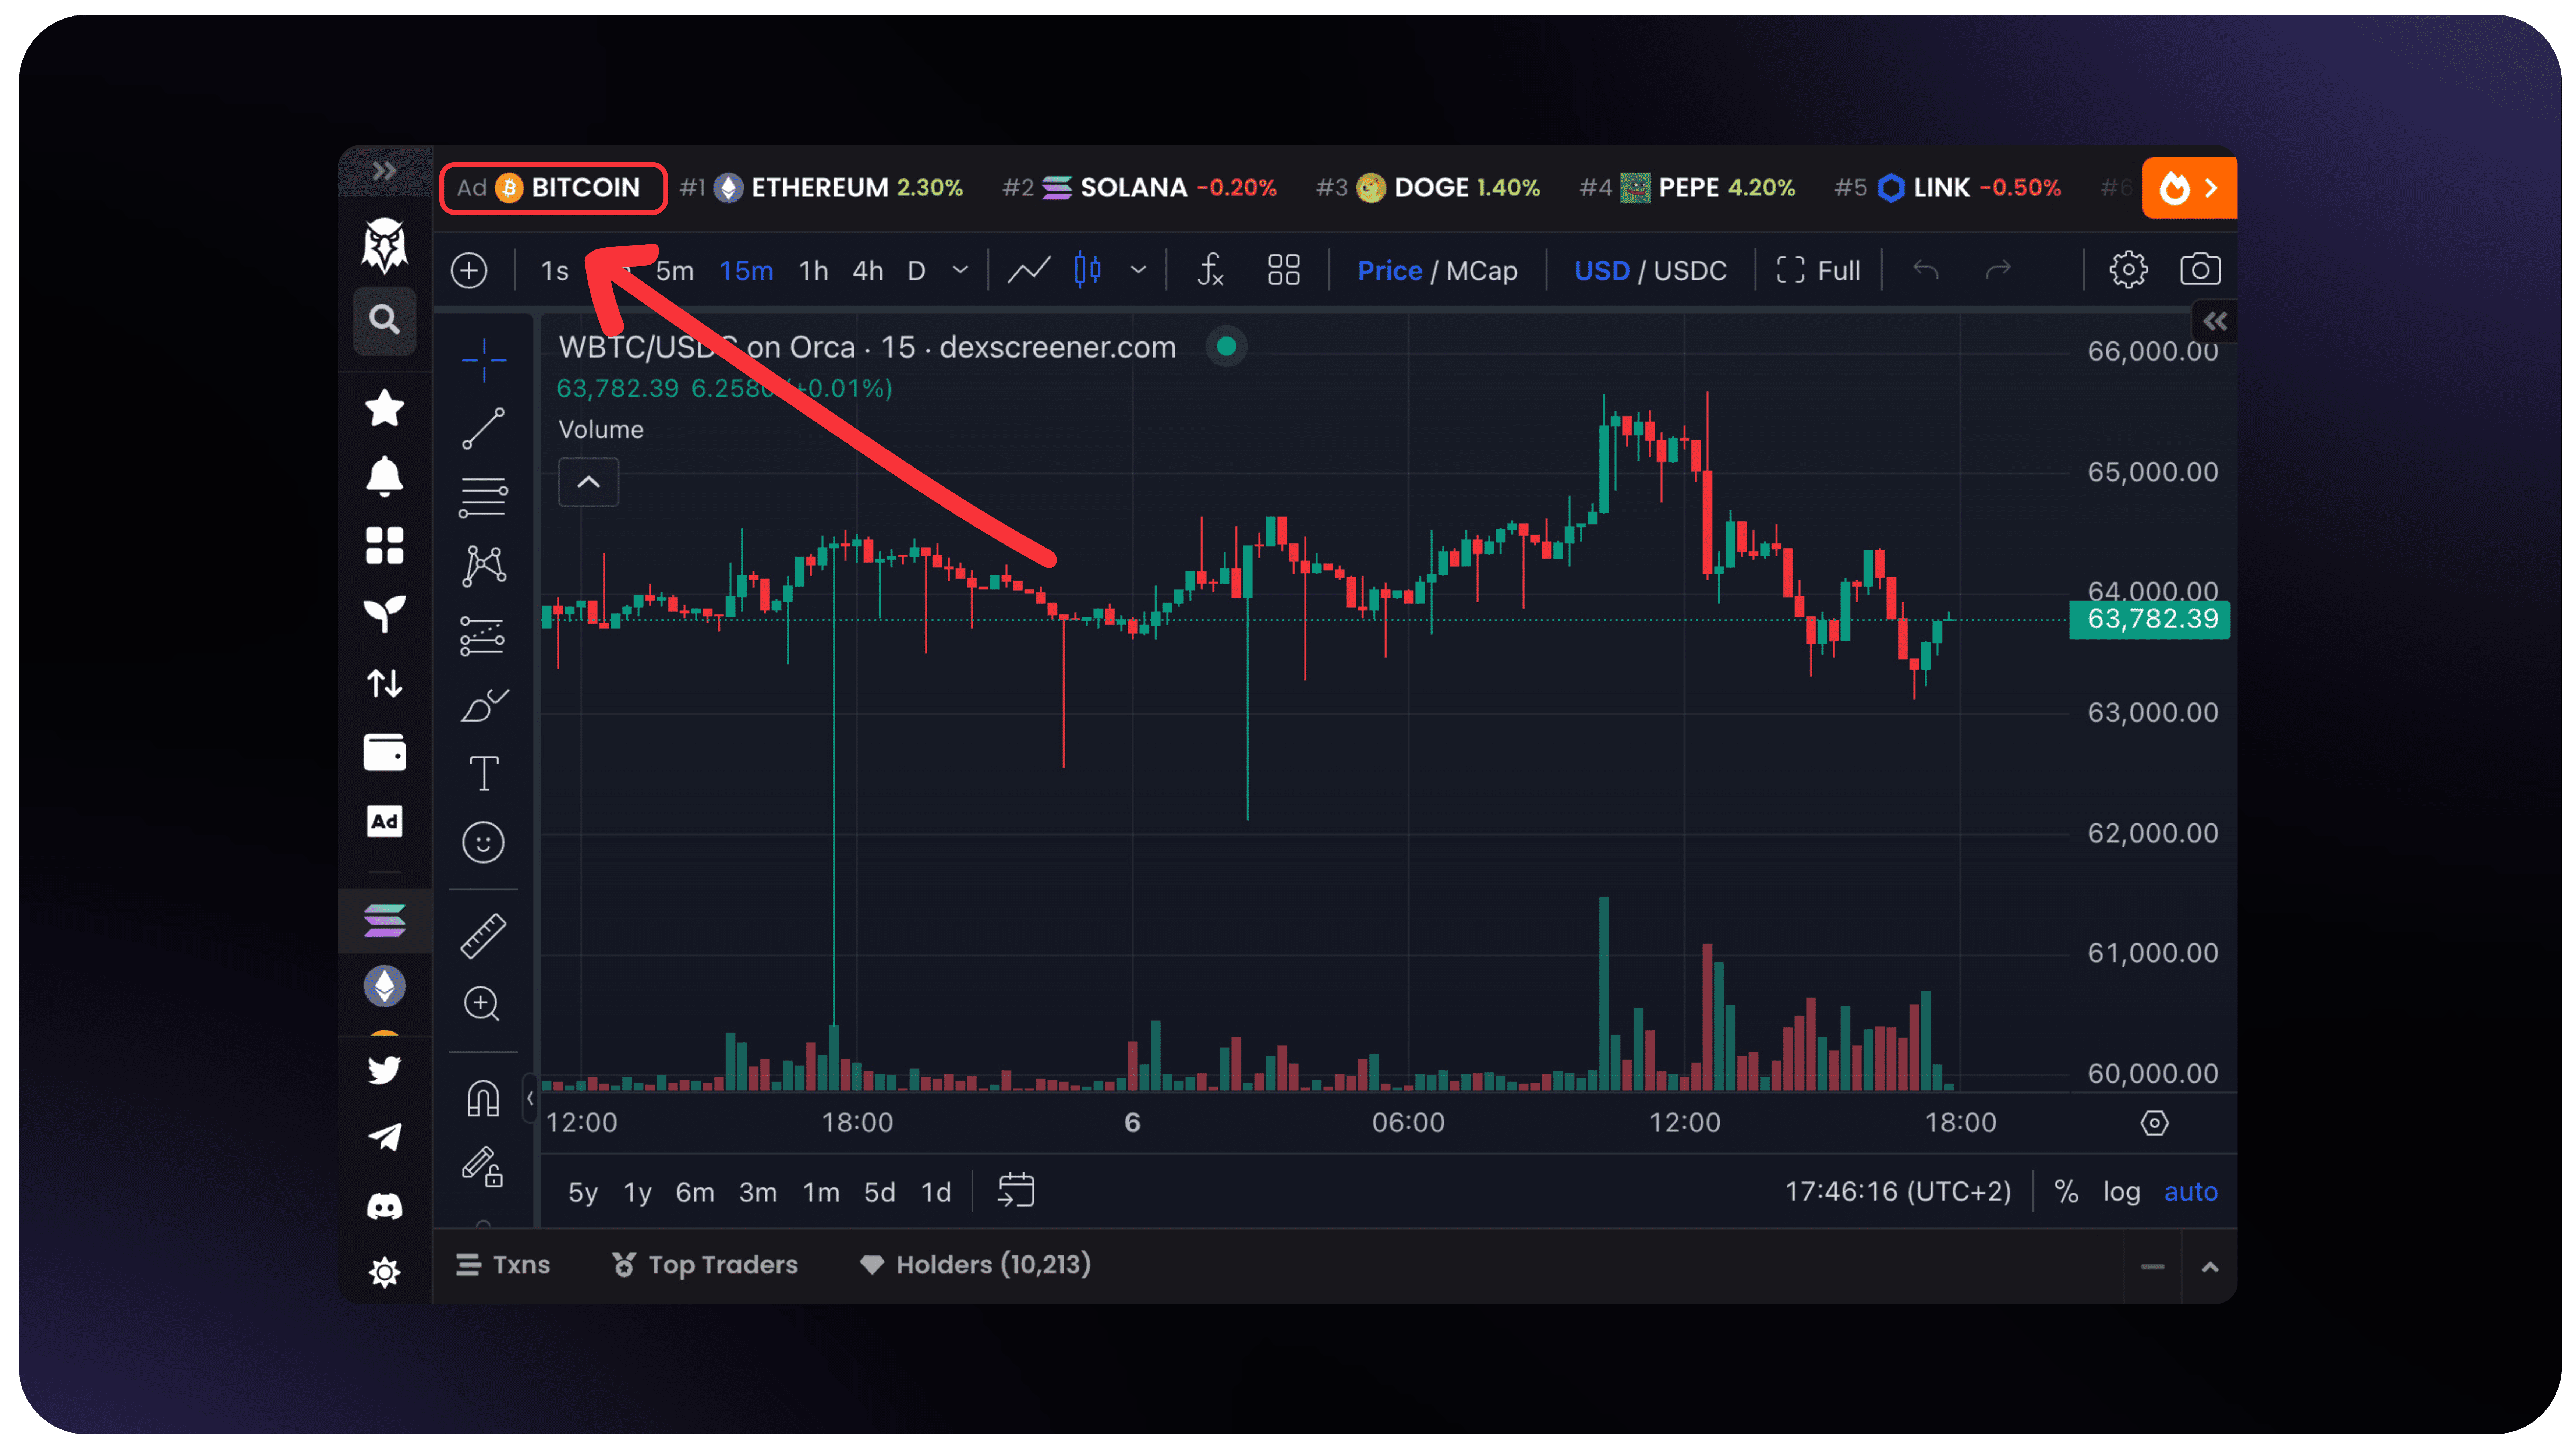Open the #5 LINK trending ticker
Image resolution: width=2576 pixels, height=1449 pixels.
(1948, 188)
